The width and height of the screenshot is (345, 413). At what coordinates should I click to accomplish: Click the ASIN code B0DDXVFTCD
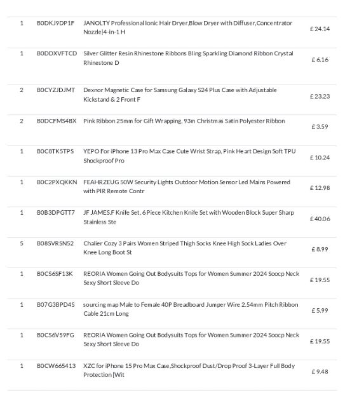(x=57, y=53)
